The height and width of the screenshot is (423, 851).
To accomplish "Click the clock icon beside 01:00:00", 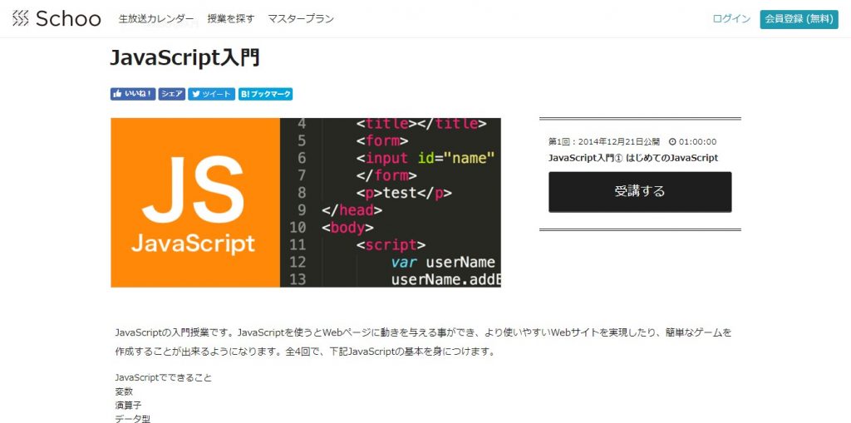I will point(672,142).
